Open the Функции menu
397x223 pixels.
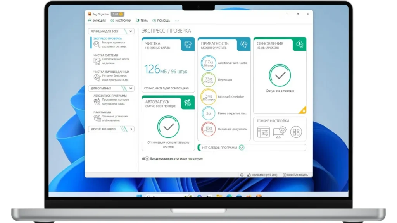pyautogui.click(x=97, y=21)
